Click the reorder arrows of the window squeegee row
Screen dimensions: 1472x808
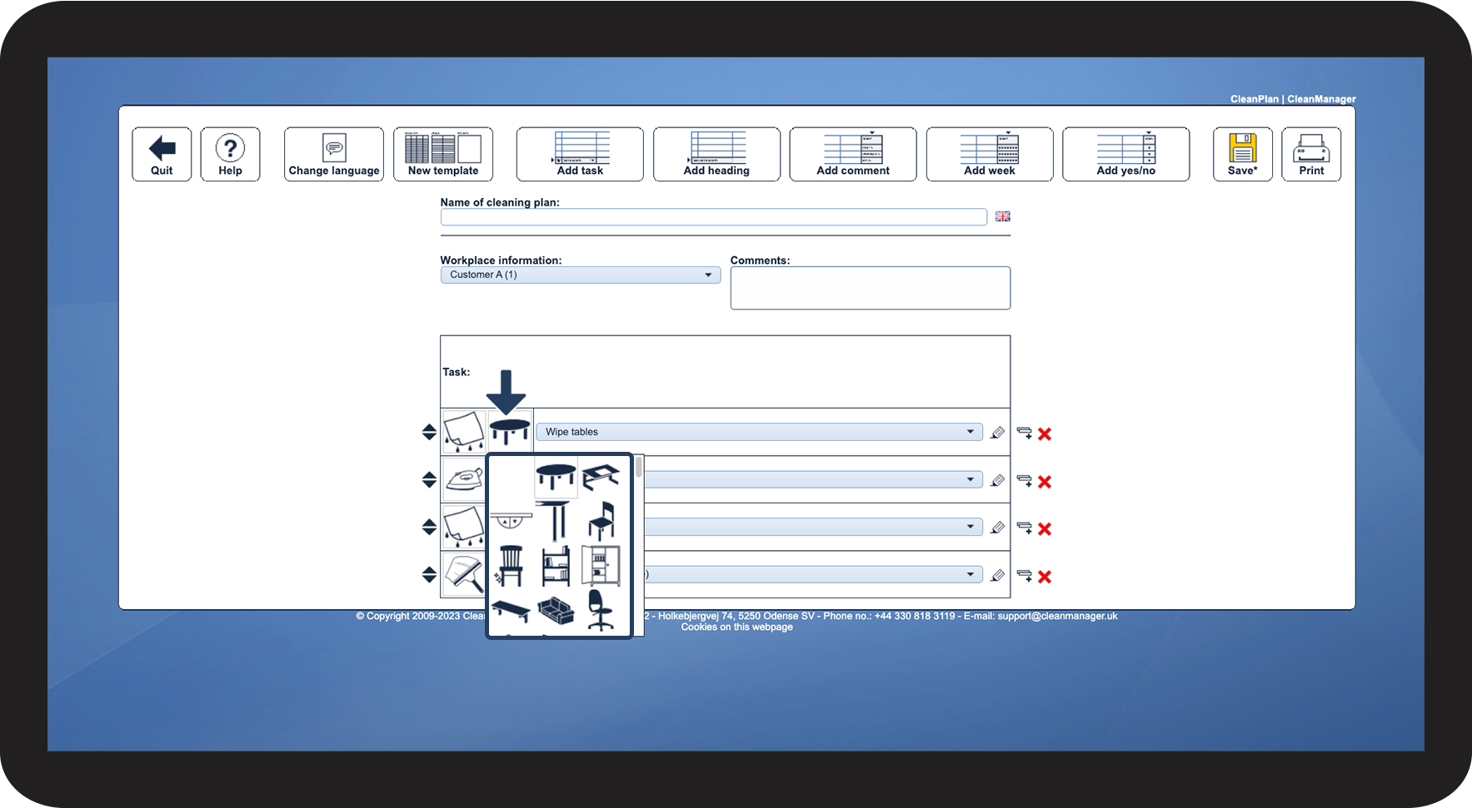[x=429, y=574]
